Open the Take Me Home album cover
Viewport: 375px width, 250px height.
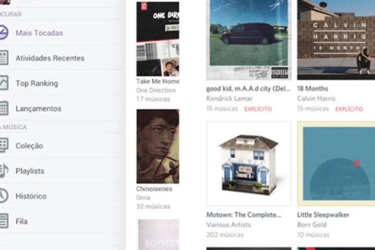click(158, 39)
